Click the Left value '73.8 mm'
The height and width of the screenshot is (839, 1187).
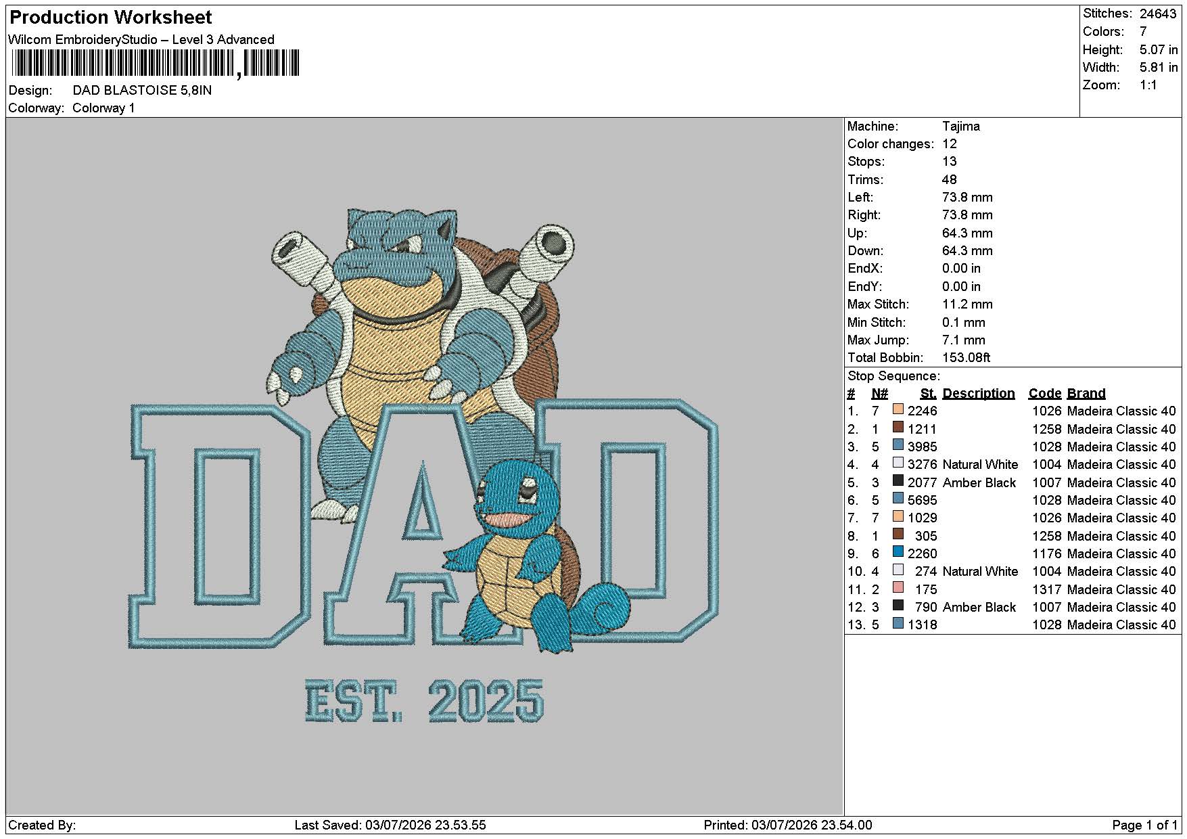tap(967, 197)
